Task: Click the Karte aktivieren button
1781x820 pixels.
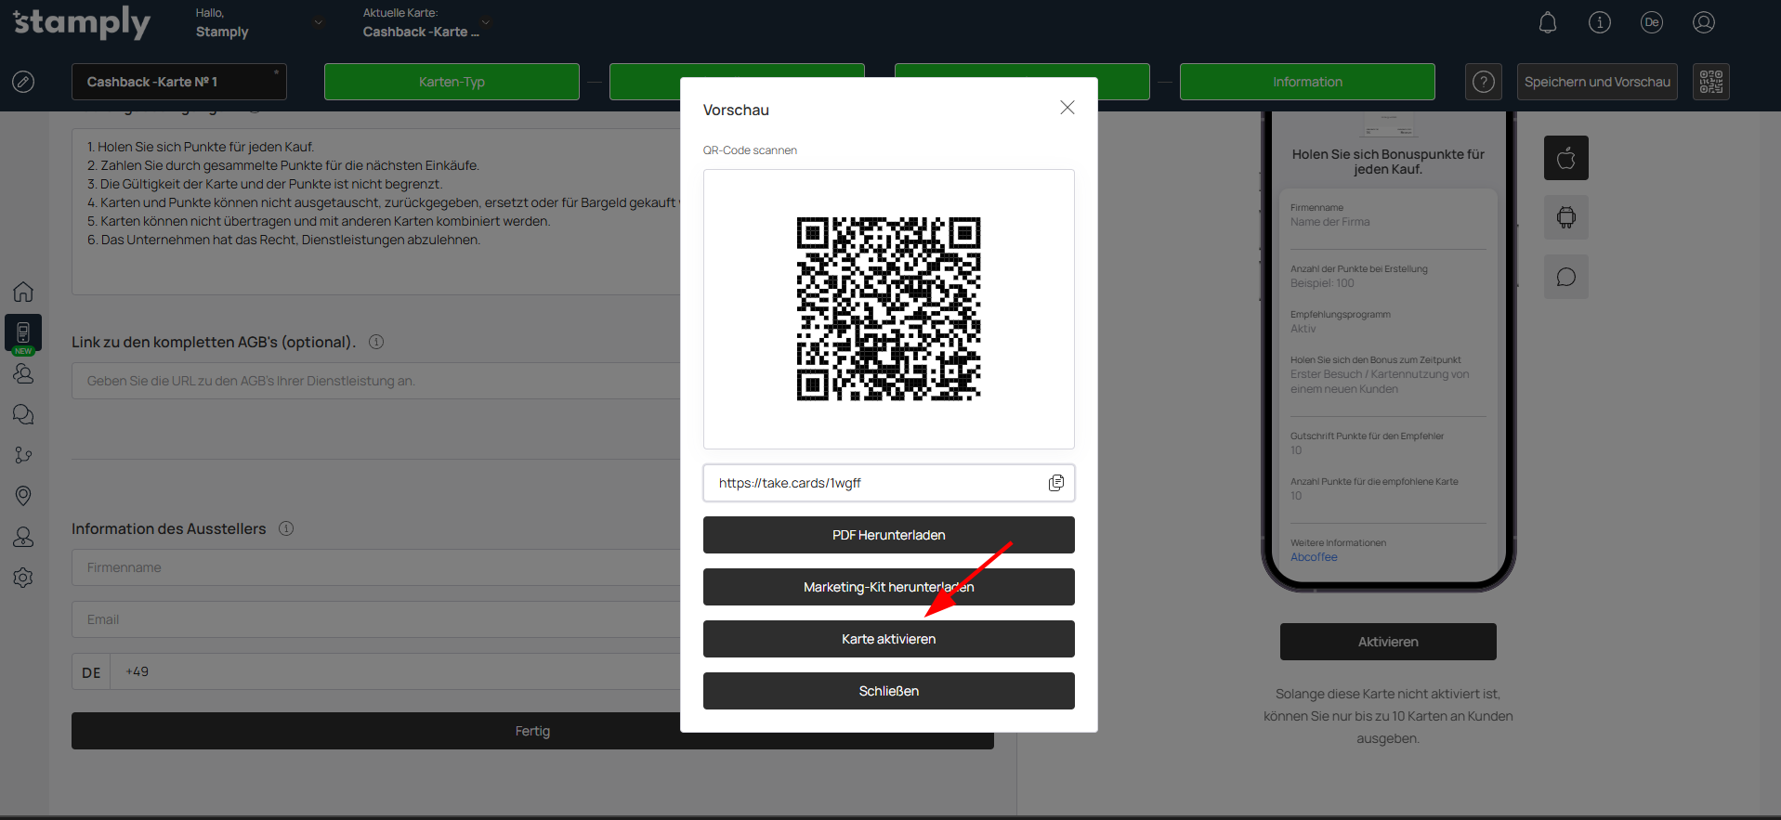Action: point(888,639)
